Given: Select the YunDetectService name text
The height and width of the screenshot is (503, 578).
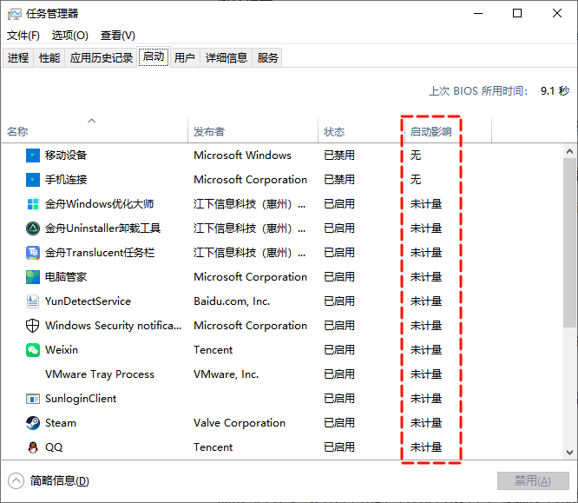Looking at the screenshot, I should pos(88,301).
